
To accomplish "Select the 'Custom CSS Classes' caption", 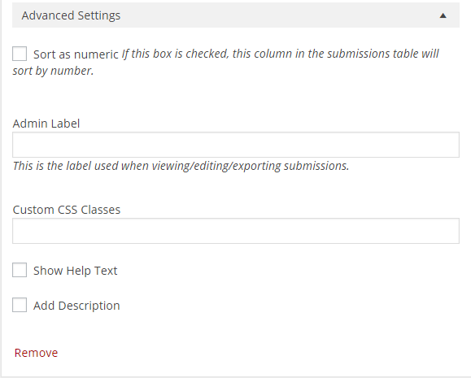I will (x=67, y=210).
